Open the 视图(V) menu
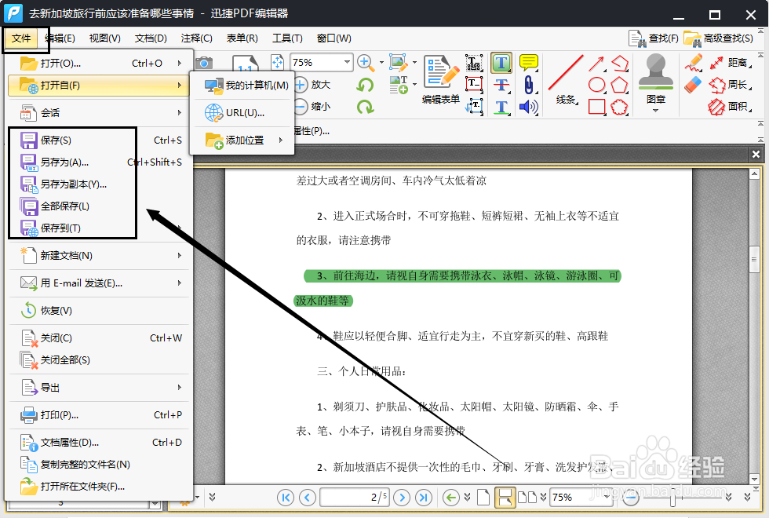Viewport: 769px width, 518px height. [x=104, y=38]
